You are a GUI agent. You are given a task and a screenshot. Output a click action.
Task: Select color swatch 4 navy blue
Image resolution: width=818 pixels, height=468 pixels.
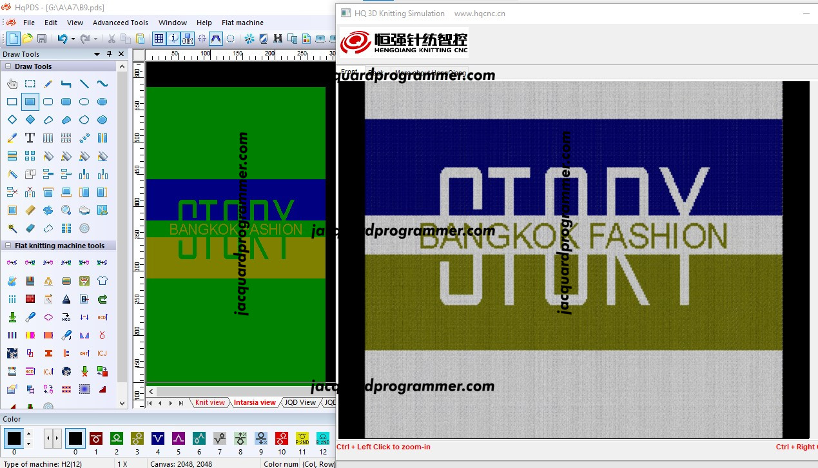coord(158,438)
